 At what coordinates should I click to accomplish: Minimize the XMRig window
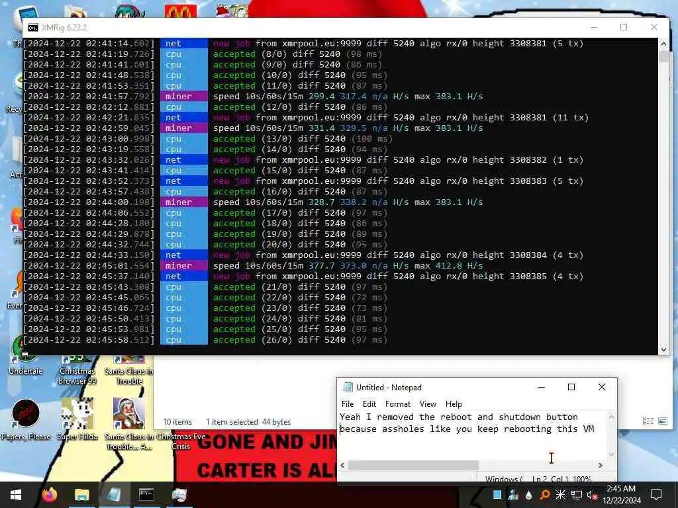tap(594, 27)
